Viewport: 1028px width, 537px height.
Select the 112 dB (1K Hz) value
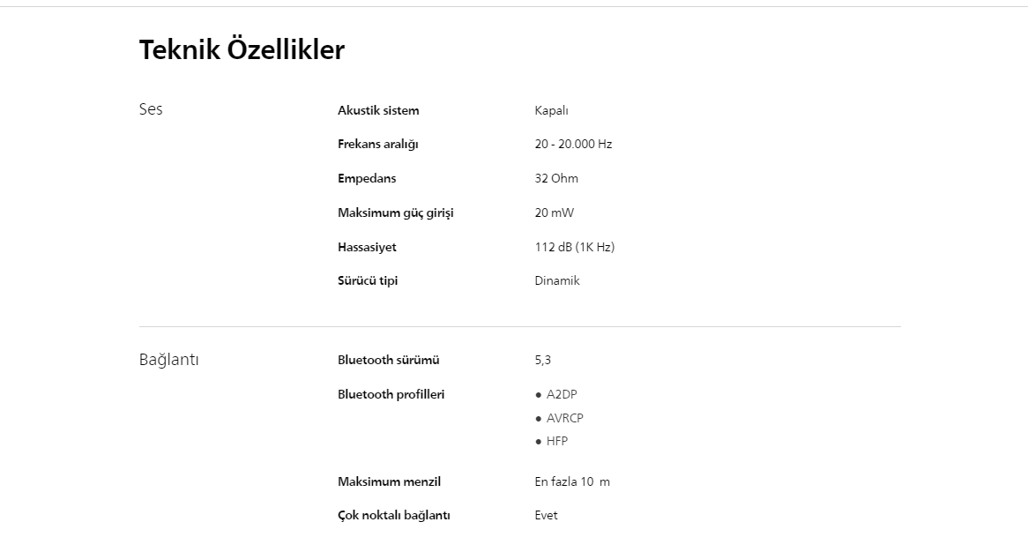(574, 247)
